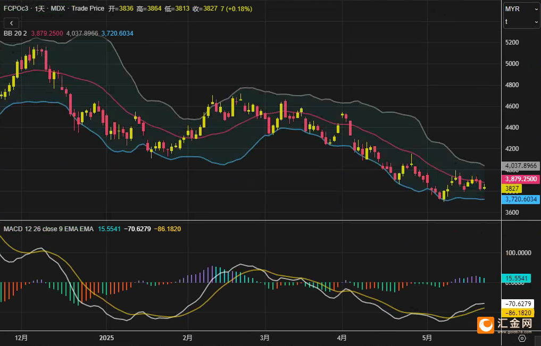The width and height of the screenshot is (541, 346).
Task: Click the 4400 price axis label
Action: pos(512,128)
